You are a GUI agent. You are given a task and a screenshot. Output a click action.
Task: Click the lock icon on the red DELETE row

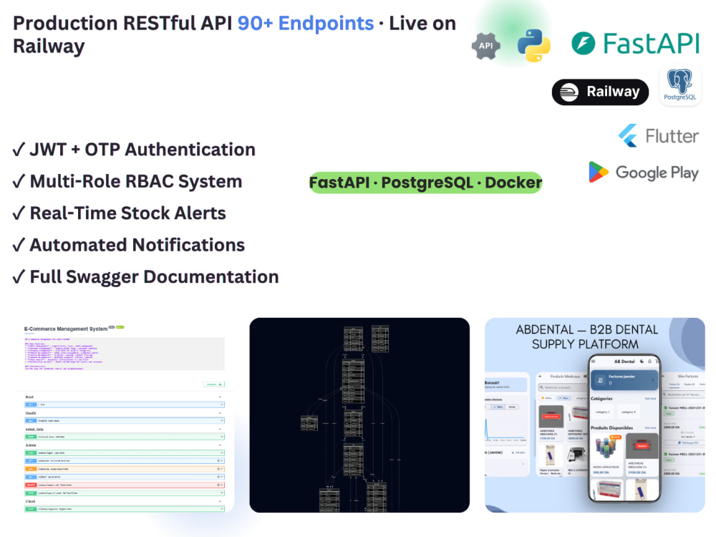click(x=218, y=485)
